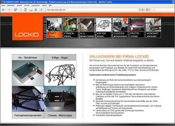175x126 pixels.
Task: Open the Lesezeichen menu
Action: pos(36,5)
